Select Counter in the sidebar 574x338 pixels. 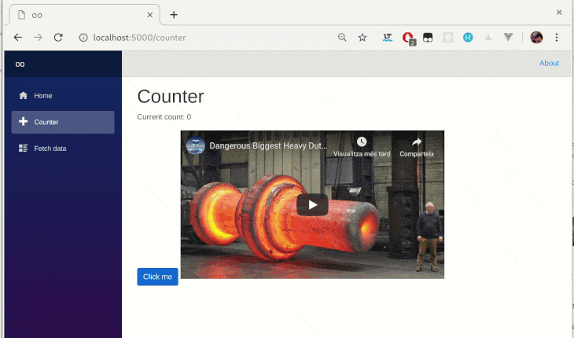coord(63,122)
